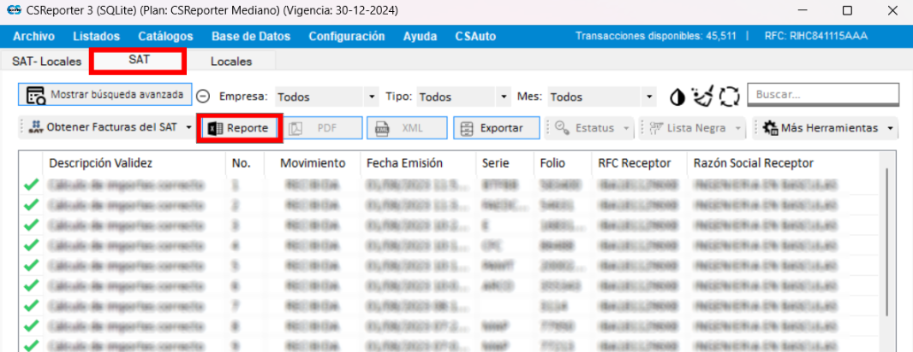The width and height of the screenshot is (913, 352).
Task: Click Transacciones disponibles: 45,511 text
Action: [x=656, y=36]
